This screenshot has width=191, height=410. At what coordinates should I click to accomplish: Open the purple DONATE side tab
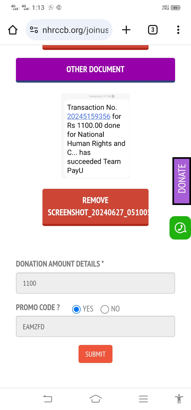pos(182,181)
